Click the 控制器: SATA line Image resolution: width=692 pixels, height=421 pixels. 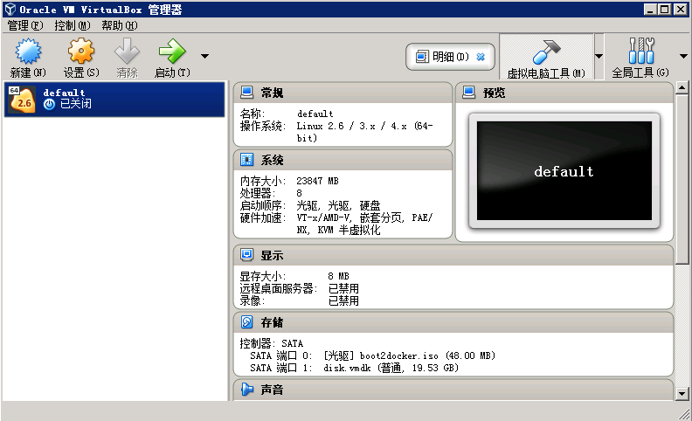point(272,343)
